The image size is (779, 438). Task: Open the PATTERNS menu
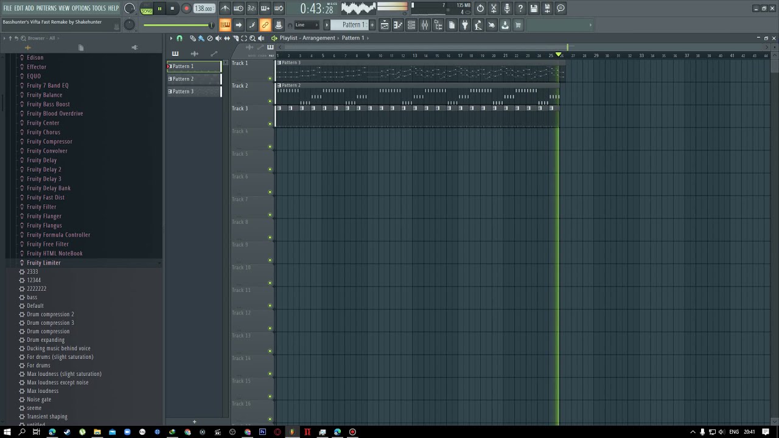click(x=46, y=9)
